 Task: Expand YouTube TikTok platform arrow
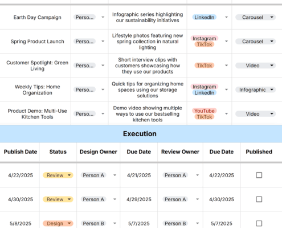click(226, 114)
